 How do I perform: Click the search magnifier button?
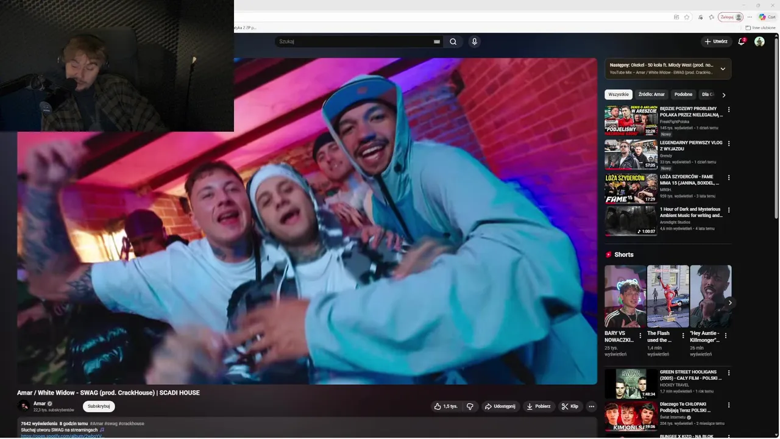[x=453, y=41]
